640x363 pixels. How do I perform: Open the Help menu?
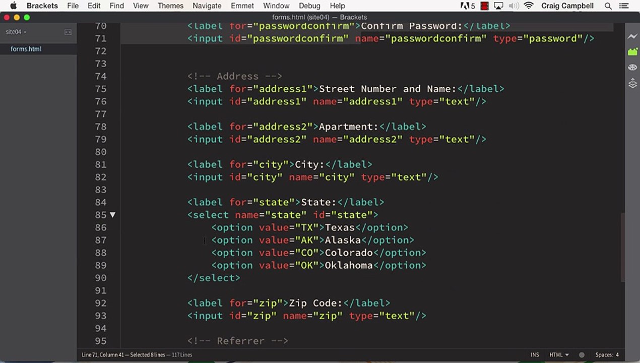(337, 6)
